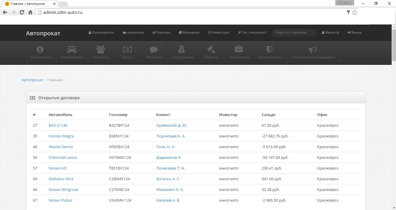396x210 pixels.
Task: Click the Автопрокат breadcrumb link
Action: [32, 80]
